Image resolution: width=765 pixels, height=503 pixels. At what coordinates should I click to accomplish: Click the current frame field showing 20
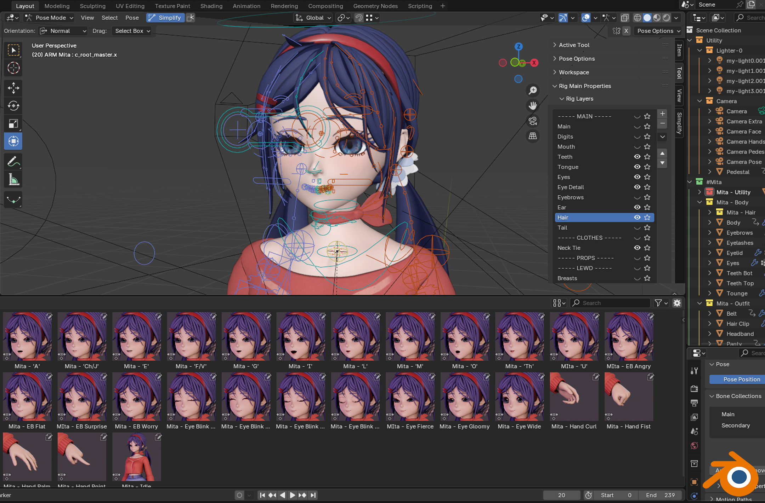561,495
